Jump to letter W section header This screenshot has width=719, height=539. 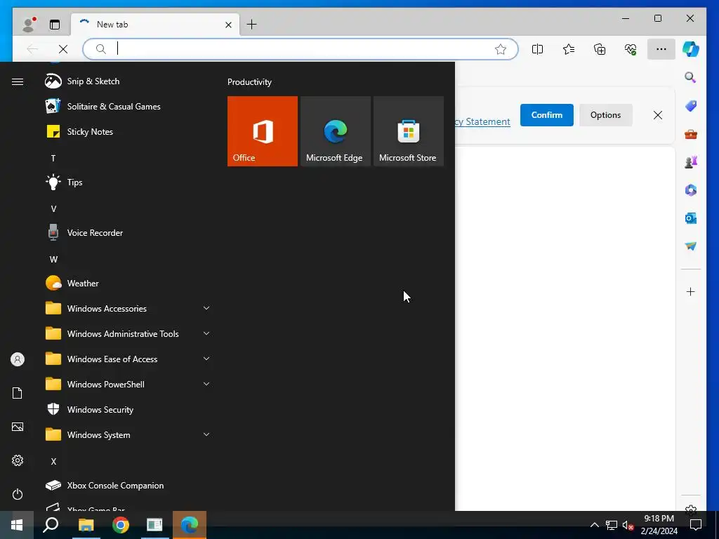point(53,260)
